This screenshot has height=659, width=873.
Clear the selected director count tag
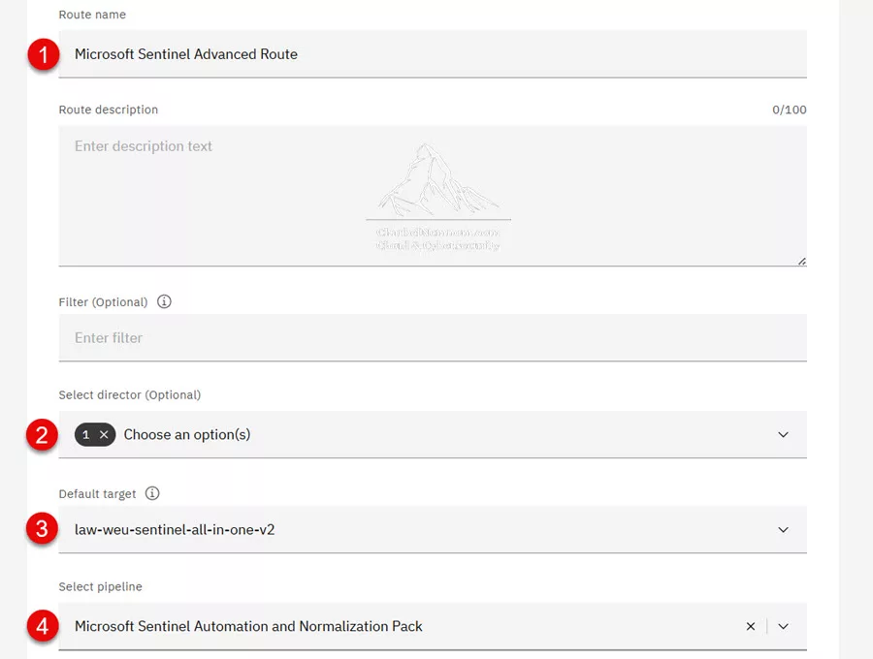(104, 435)
